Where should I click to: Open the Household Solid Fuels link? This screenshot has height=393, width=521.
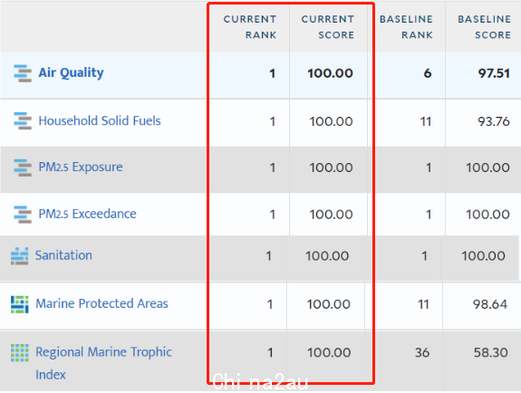(x=100, y=120)
